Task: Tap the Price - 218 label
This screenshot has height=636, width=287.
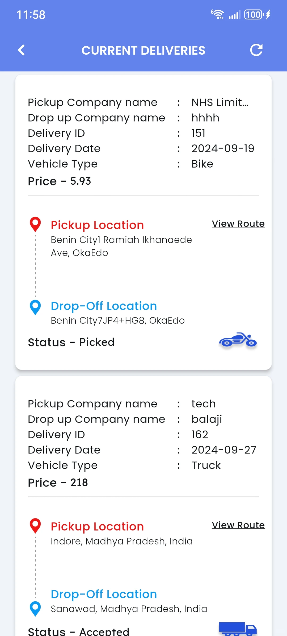Action: pyautogui.click(x=58, y=483)
